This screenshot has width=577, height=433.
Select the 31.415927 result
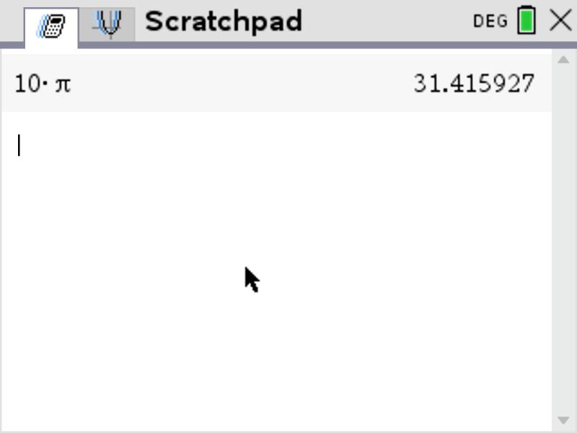coord(474,84)
